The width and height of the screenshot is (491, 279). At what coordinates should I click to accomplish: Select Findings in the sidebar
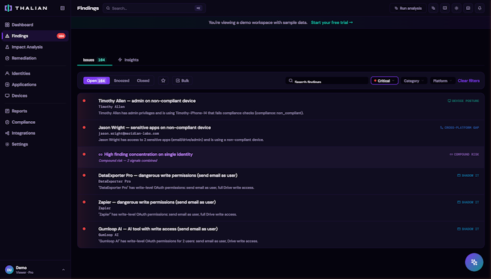click(x=35, y=36)
